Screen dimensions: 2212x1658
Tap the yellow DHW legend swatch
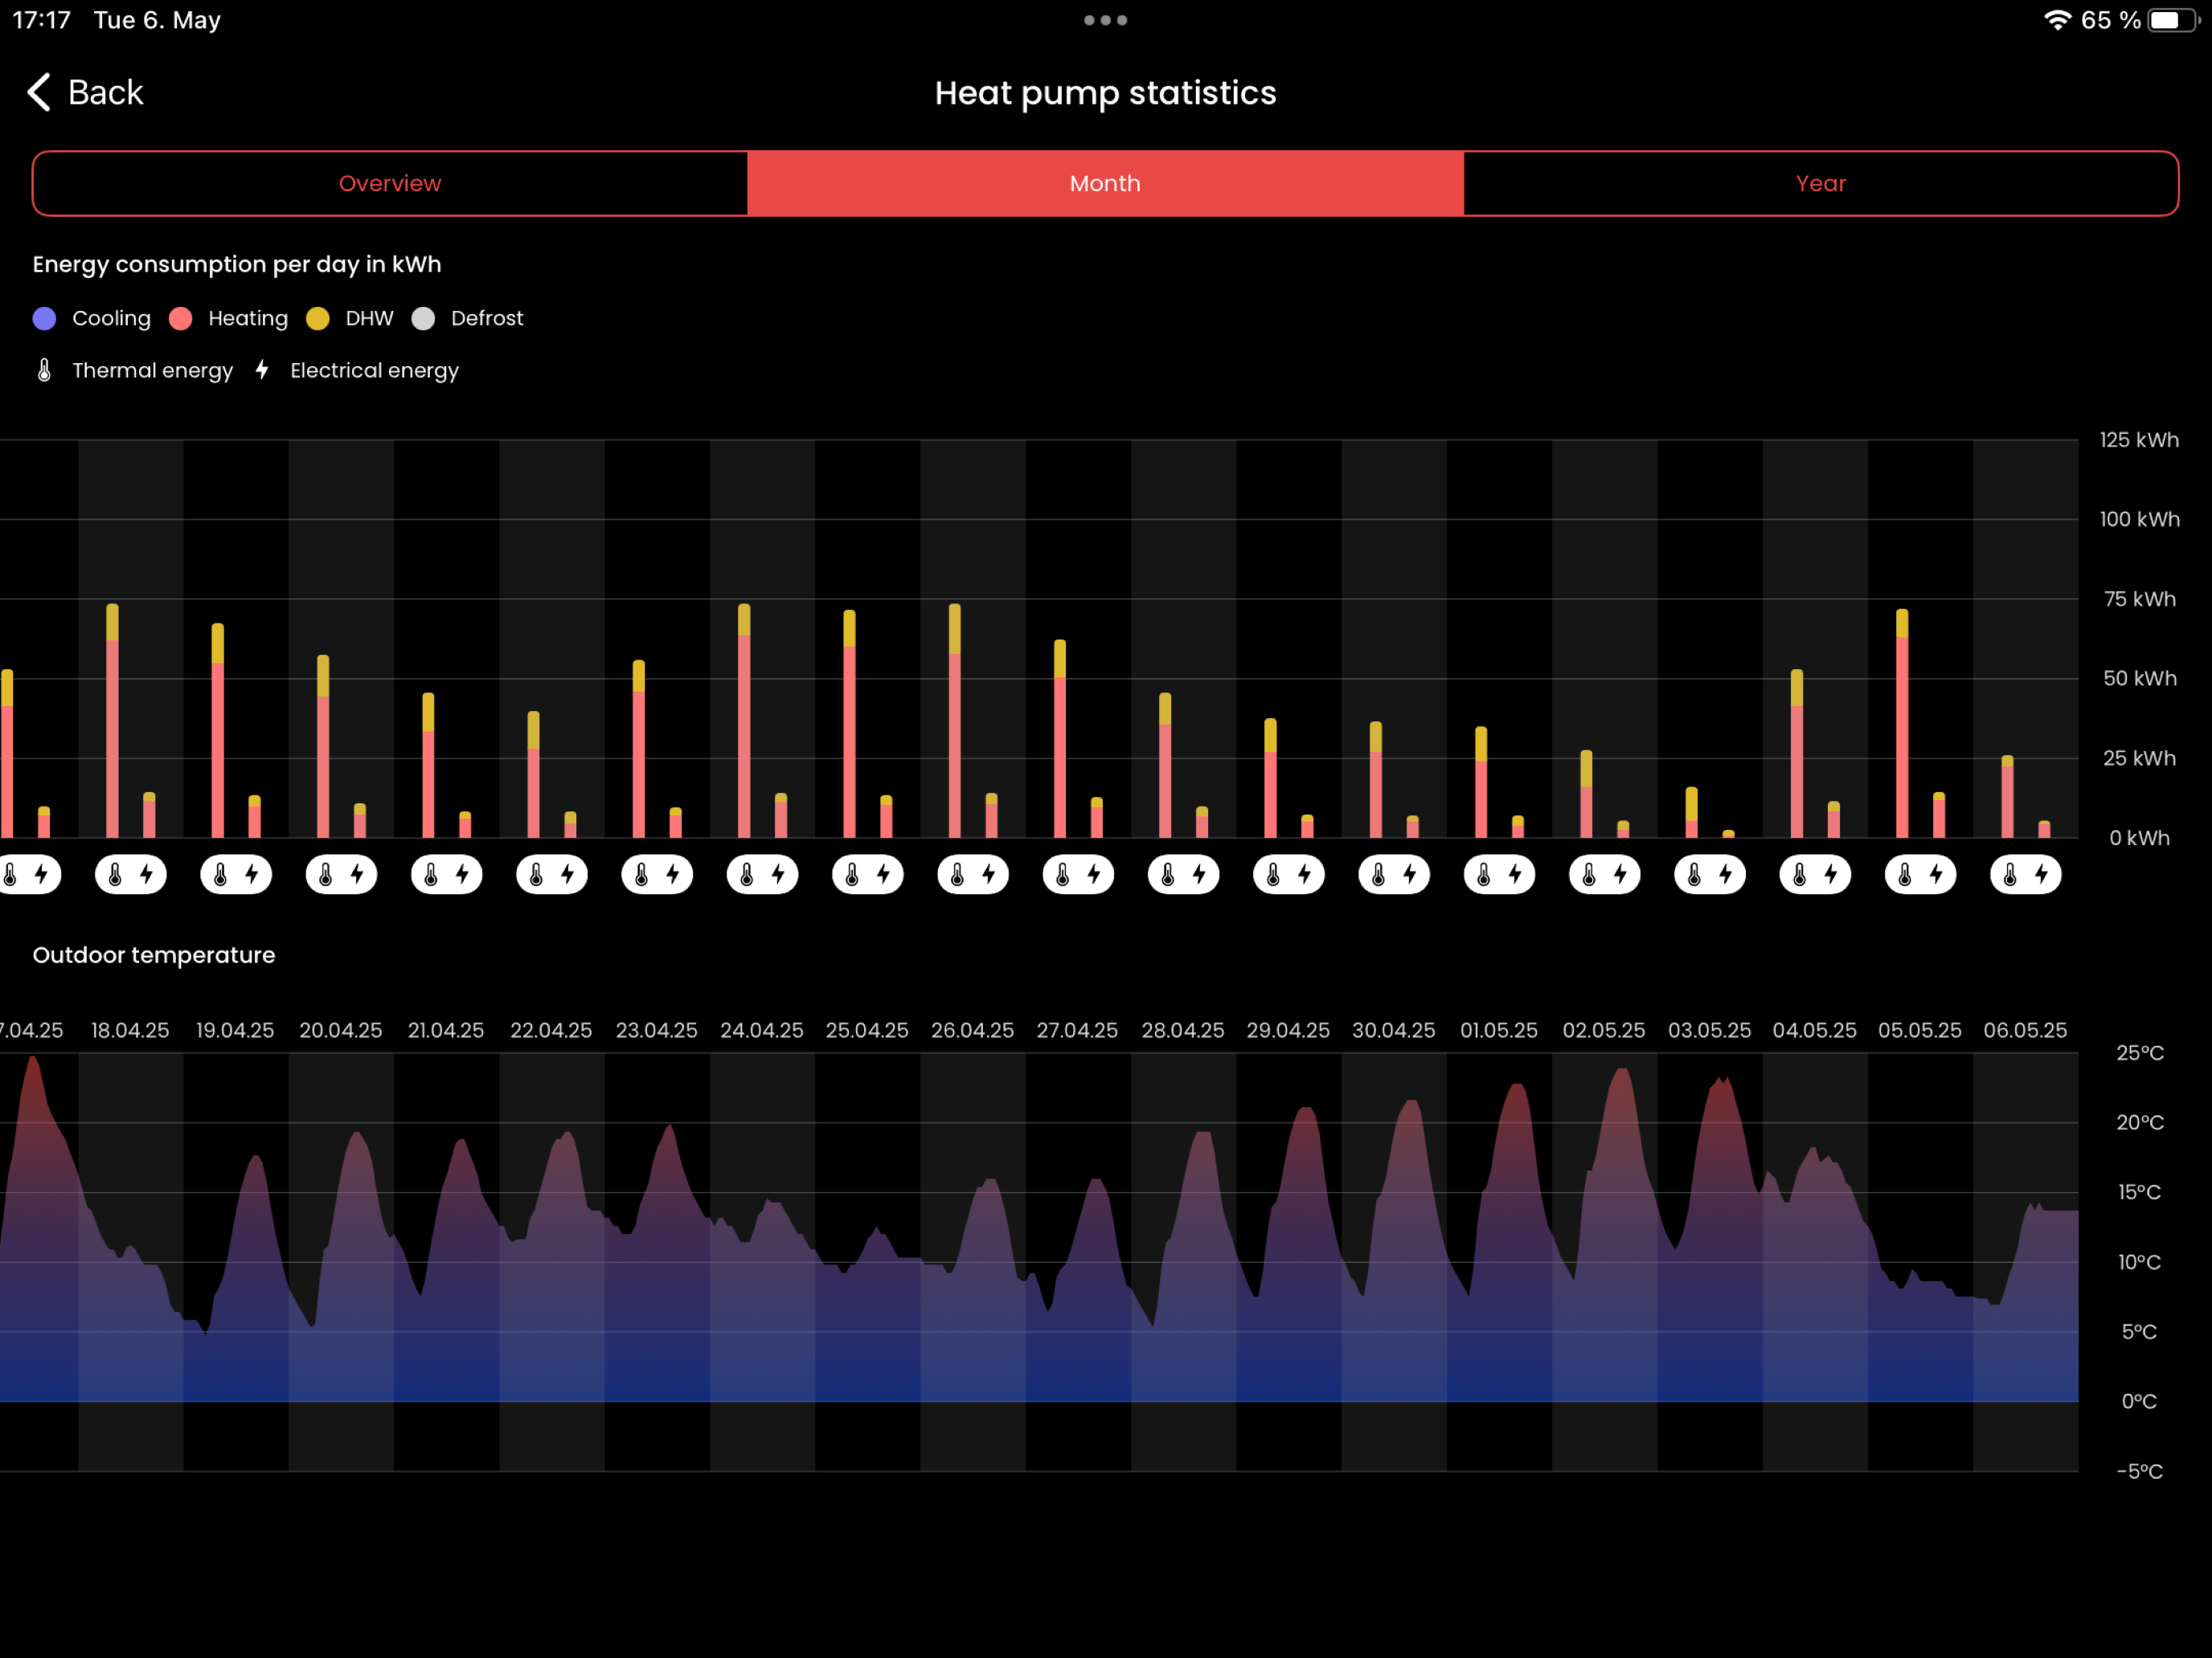tap(318, 318)
